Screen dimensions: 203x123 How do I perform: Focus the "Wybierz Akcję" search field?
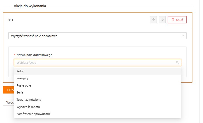[95, 63]
